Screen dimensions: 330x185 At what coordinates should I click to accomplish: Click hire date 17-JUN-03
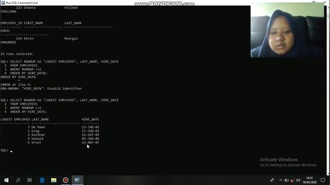(91, 131)
